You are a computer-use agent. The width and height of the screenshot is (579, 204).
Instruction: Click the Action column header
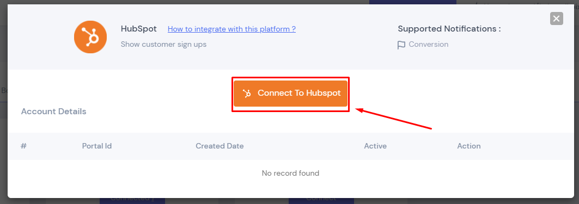[469, 146]
